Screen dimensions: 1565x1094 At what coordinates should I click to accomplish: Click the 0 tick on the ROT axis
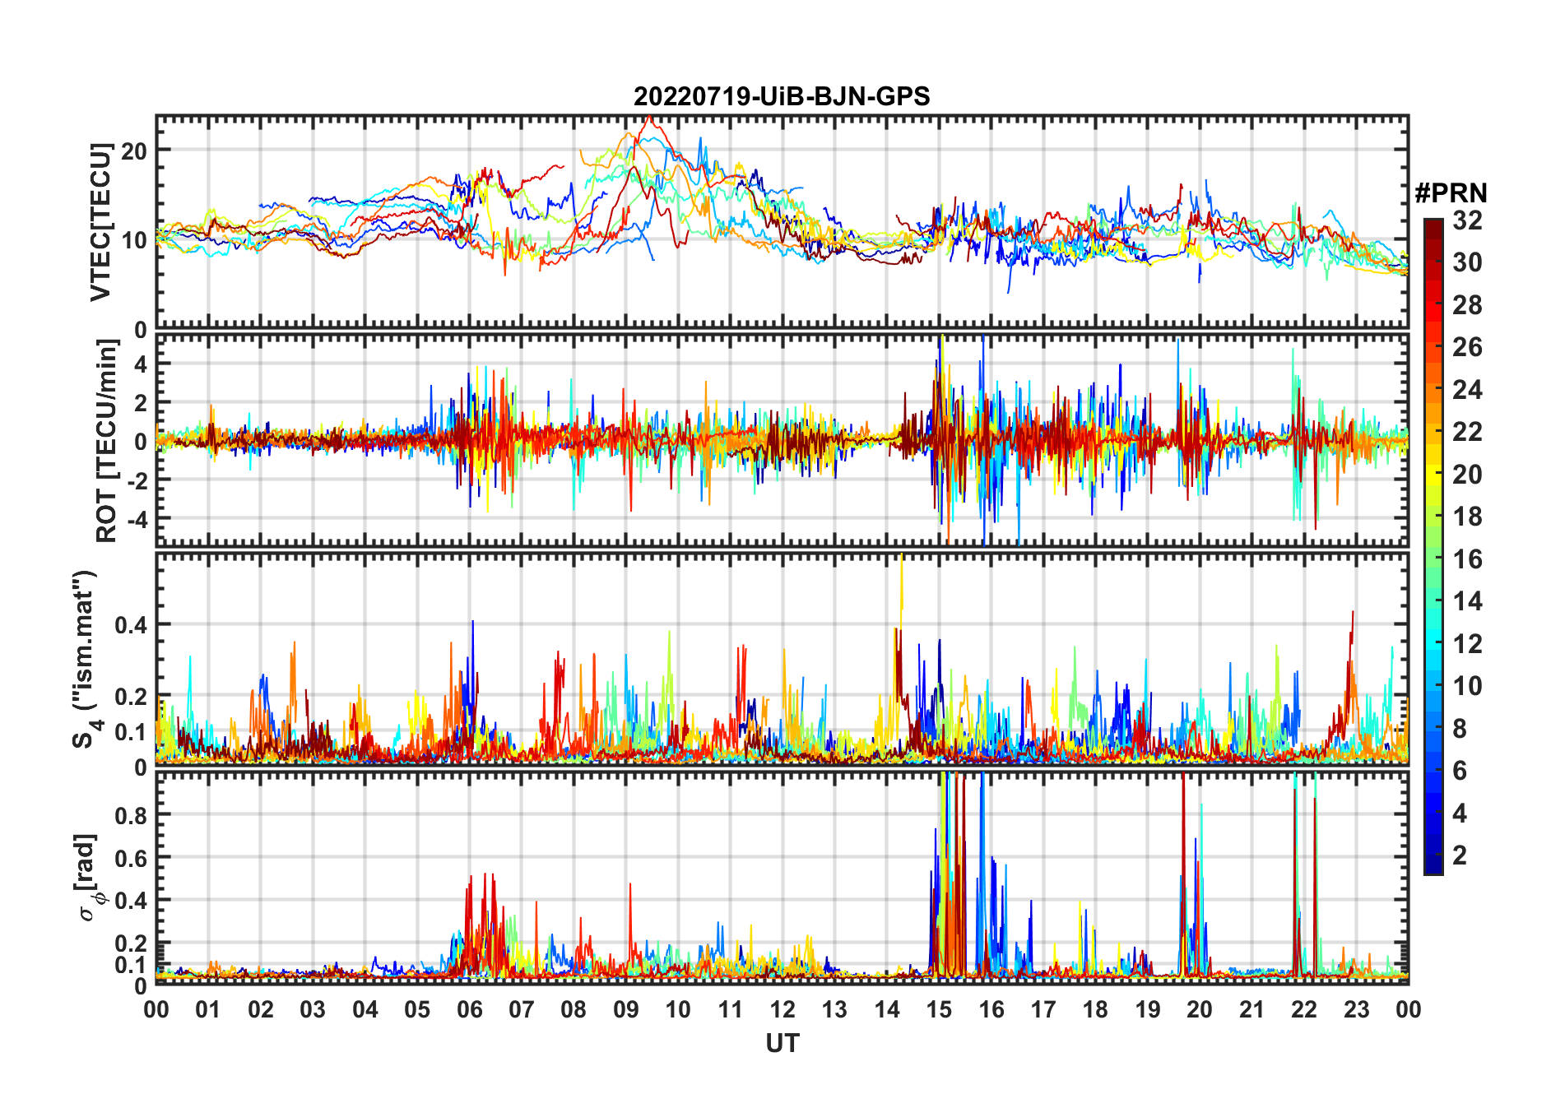pos(141,441)
